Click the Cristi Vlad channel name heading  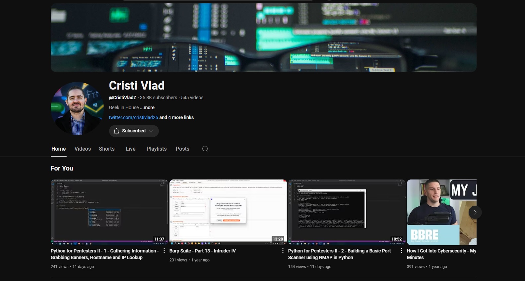137,86
